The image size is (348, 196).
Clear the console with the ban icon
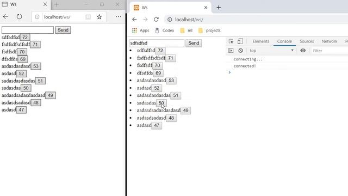point(240,51)
